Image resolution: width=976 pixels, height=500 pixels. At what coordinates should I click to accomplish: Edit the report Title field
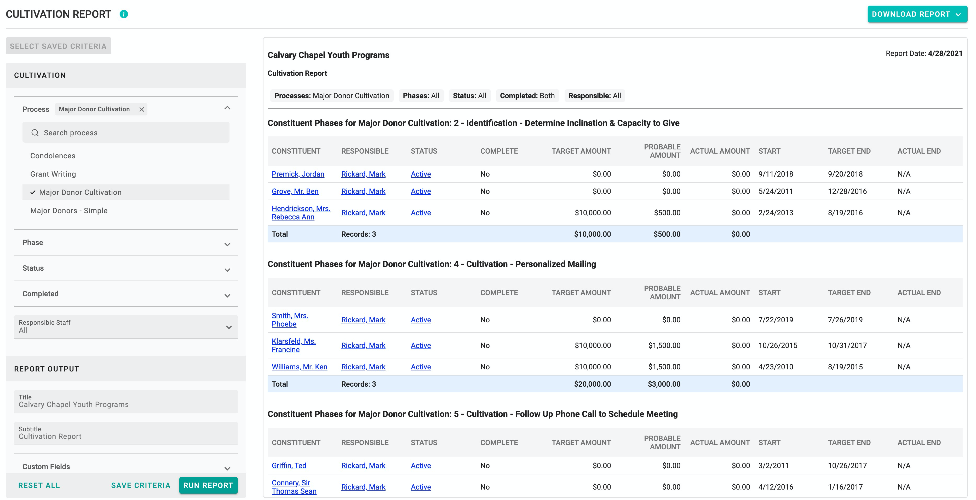point(126,401)
